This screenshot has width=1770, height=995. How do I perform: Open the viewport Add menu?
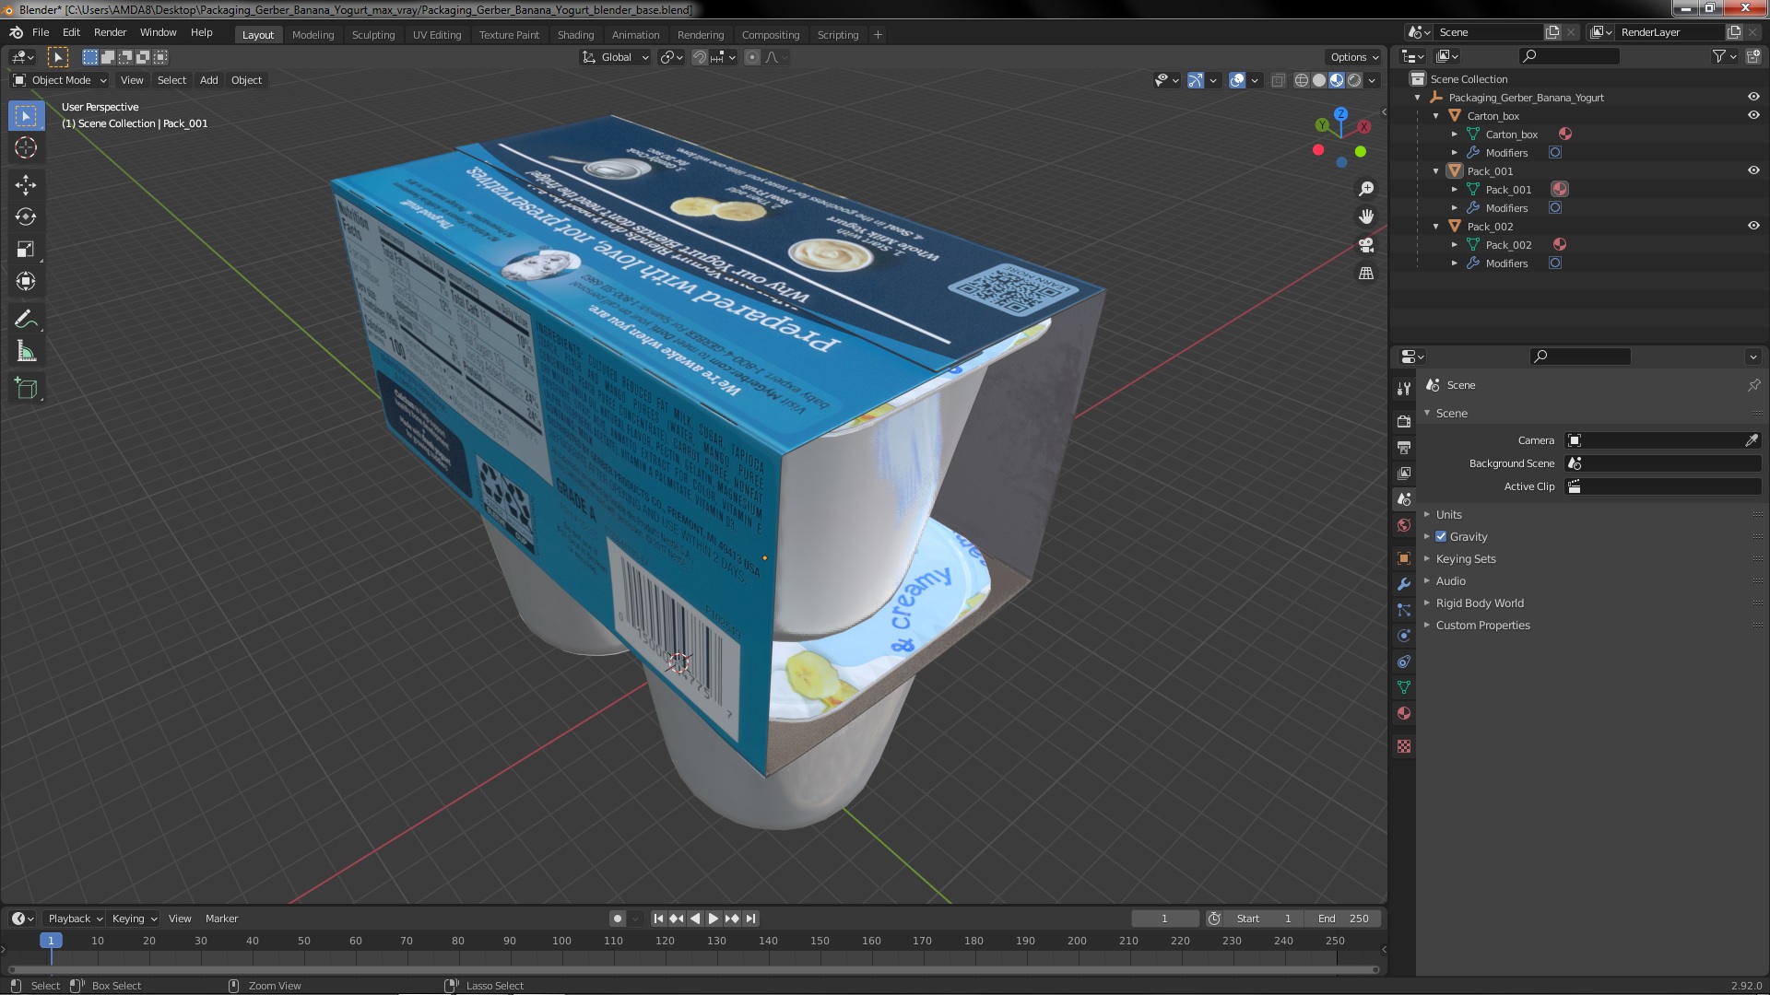209,80
